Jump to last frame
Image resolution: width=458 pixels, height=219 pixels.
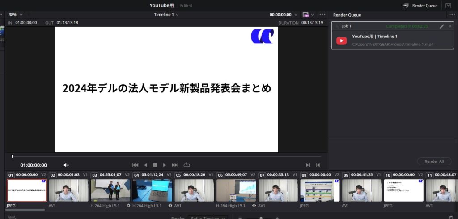175,165
